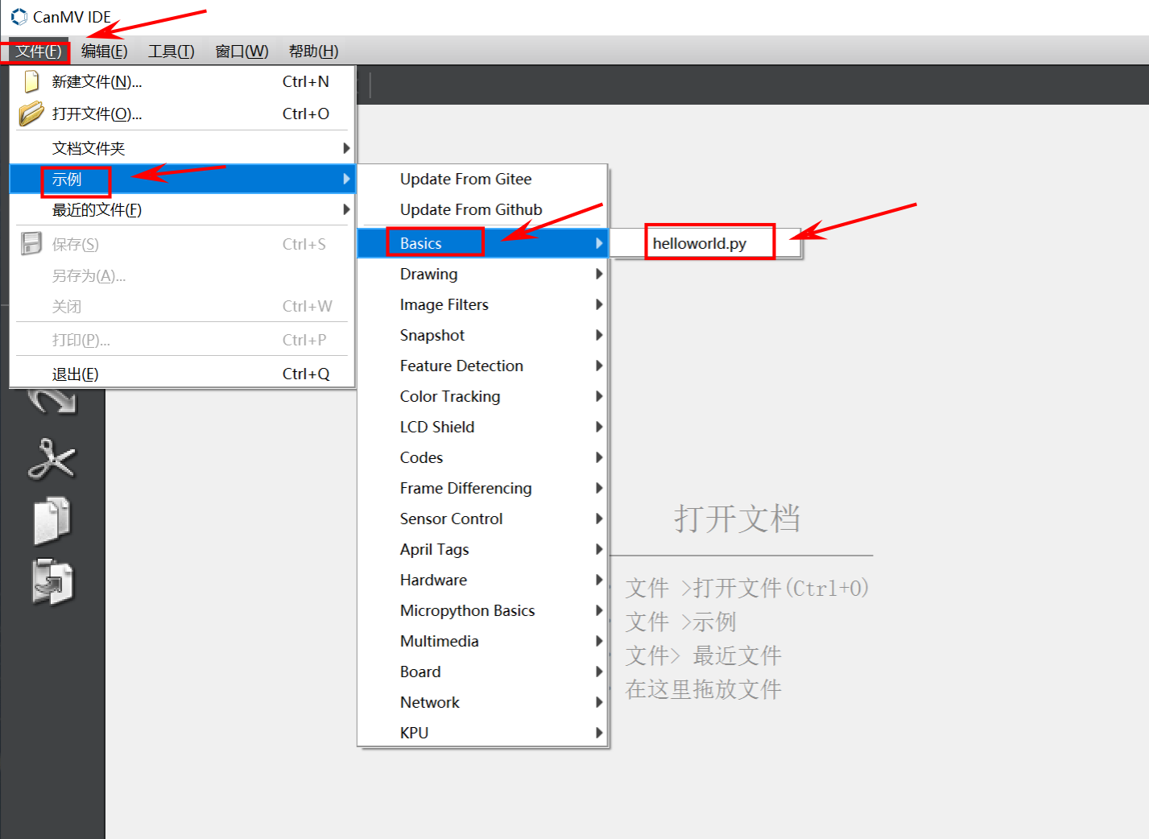
Task: Open the 工具(T) menu
Action: click(x=171, y=52)
